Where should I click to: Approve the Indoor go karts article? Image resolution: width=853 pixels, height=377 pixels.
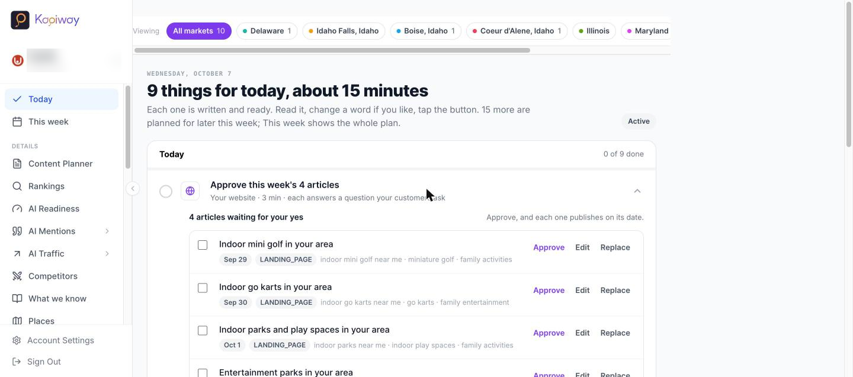549,290
